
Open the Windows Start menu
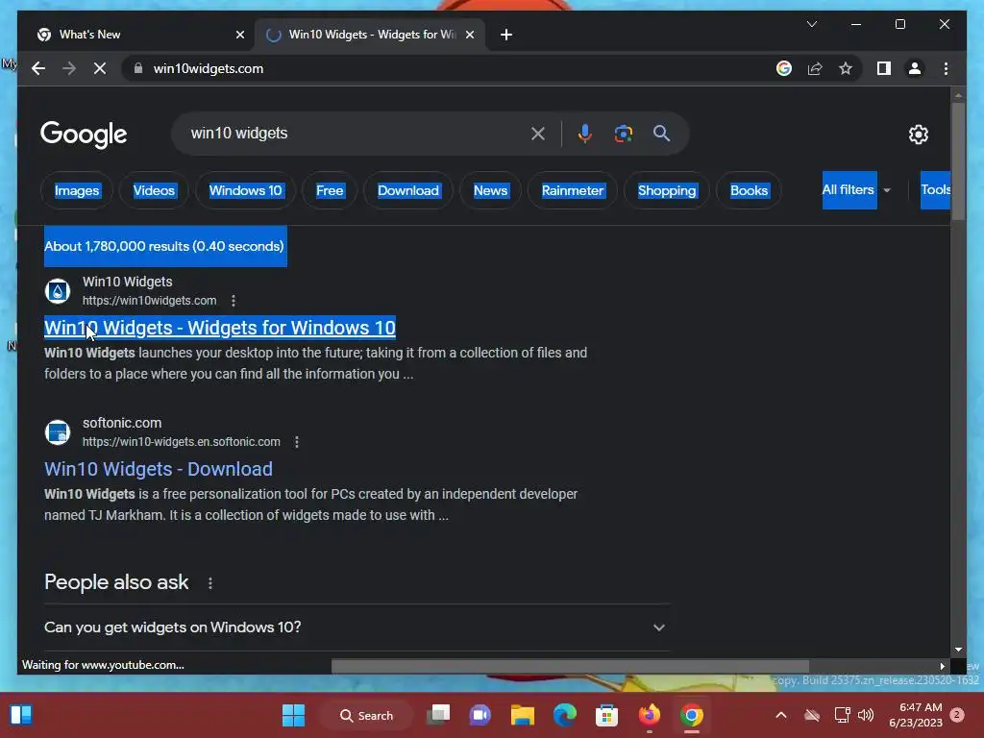click(293, 715)
